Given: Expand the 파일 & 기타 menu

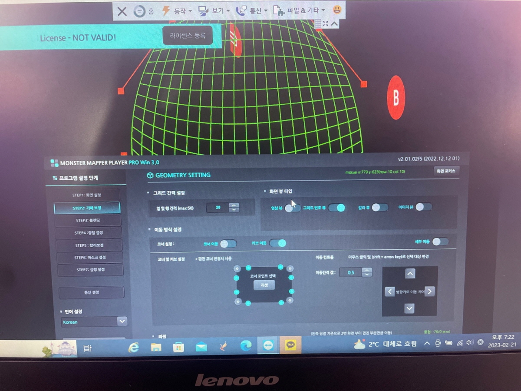Looking at the screenshot, I should tap(300, 11).
